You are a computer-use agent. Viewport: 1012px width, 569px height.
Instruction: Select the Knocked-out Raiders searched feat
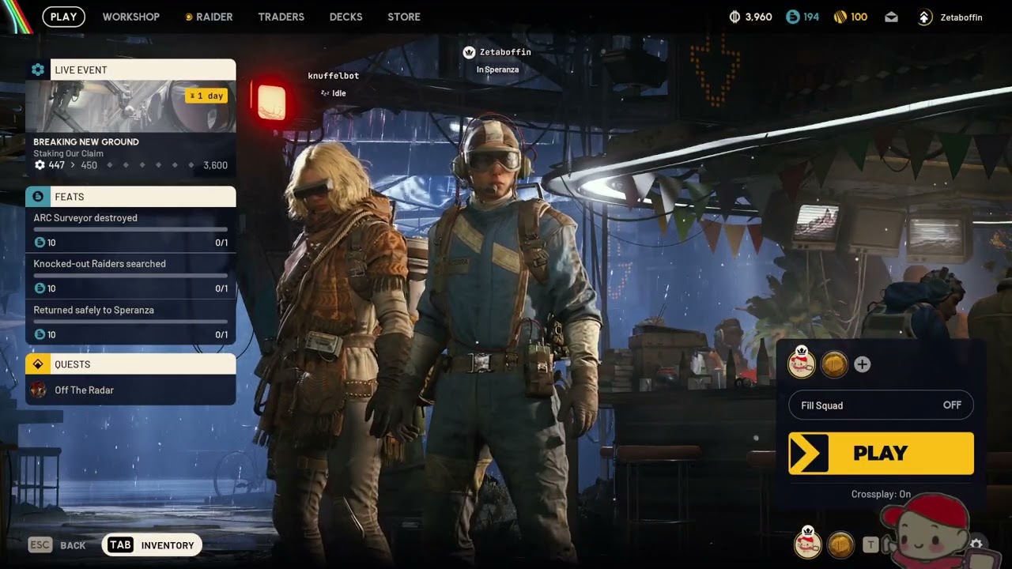(130, 276)
